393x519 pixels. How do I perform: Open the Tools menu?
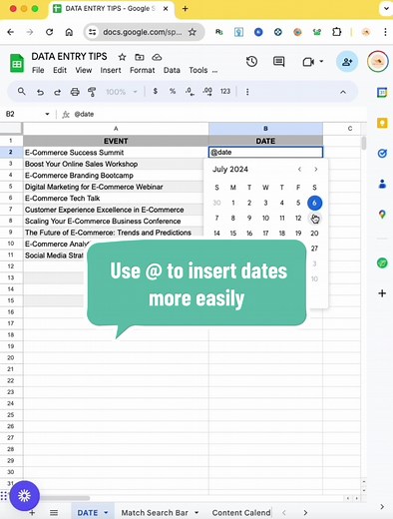point(198,70)
